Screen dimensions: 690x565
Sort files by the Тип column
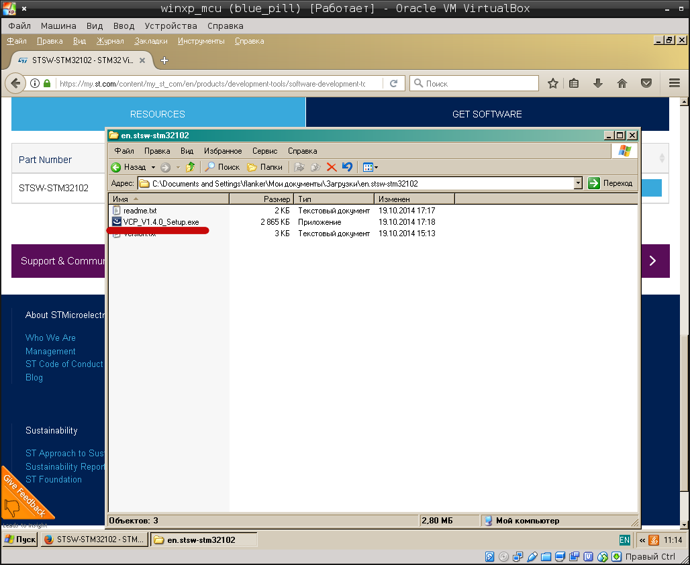[x=334, y=199]
